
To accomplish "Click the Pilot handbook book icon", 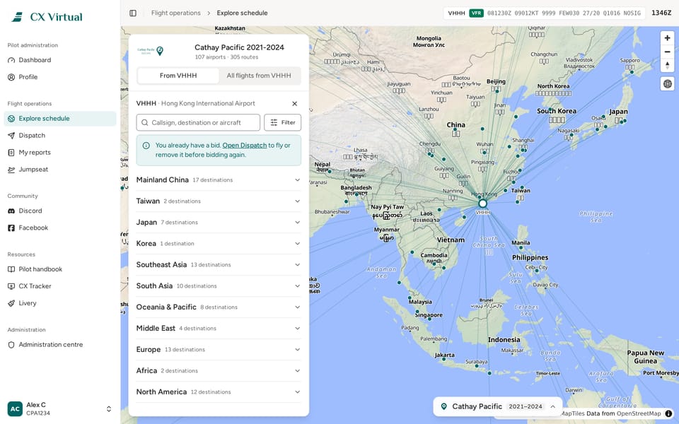I will (x=11, y=269).
